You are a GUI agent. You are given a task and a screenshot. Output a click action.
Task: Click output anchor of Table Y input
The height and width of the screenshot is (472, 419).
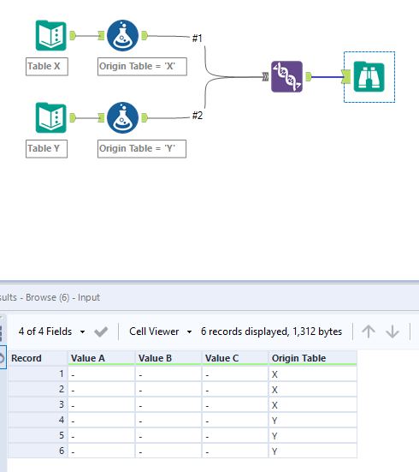(x=73, y=117)
